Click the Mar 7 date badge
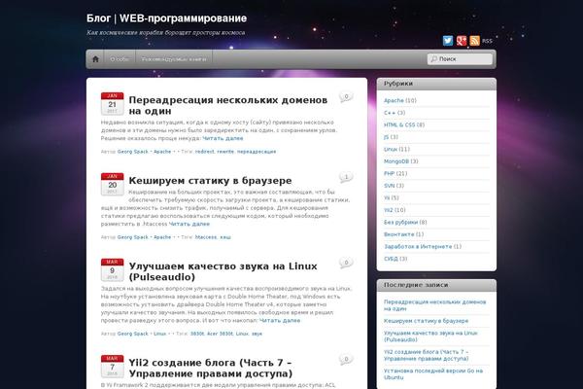The image size is (583, 389). pos(113,366)
